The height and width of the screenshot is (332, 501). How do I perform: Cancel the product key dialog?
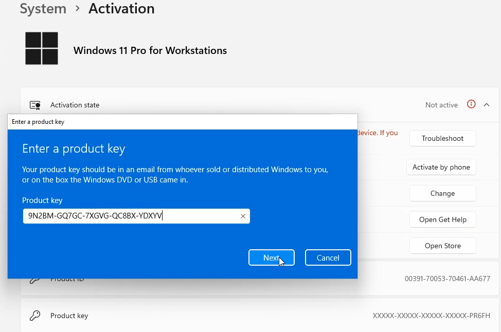(328, 257)
